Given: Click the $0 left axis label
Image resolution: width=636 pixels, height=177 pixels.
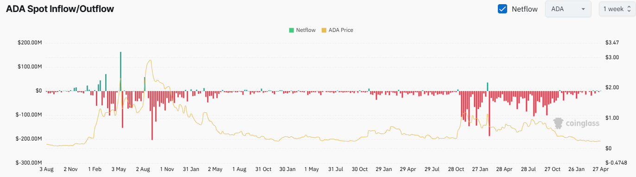Looking at the screenshot, I should coord(38,91).
